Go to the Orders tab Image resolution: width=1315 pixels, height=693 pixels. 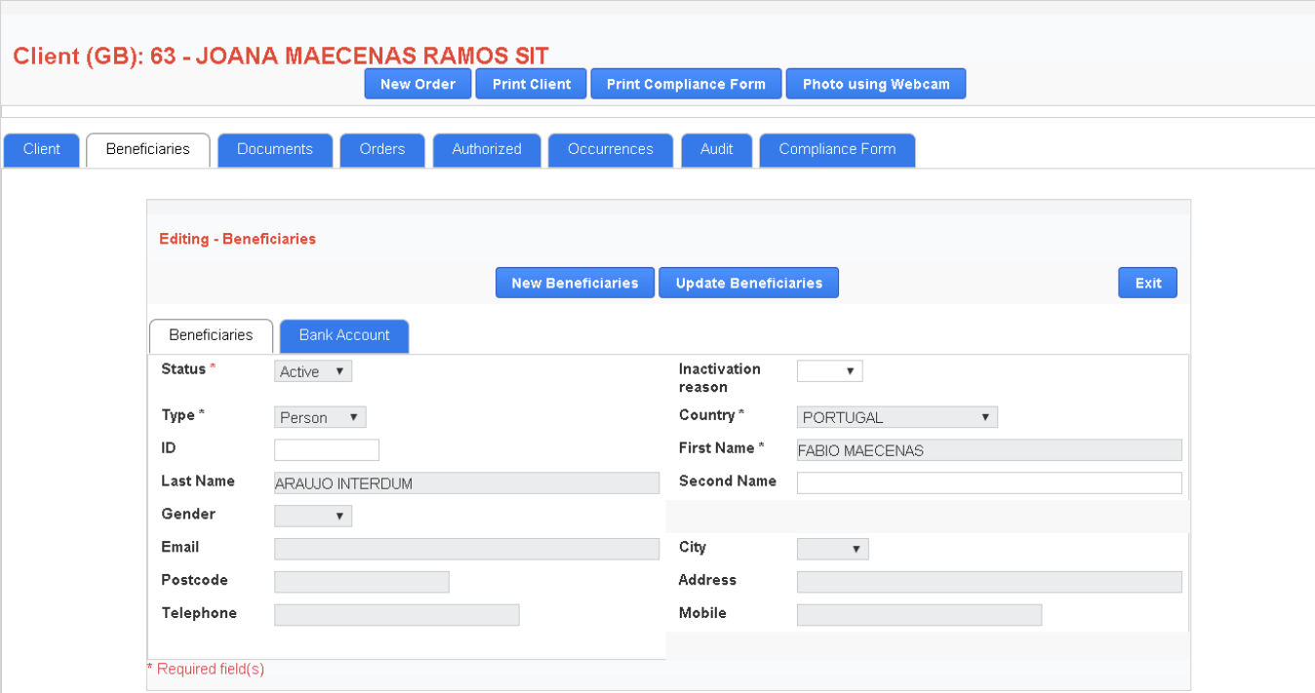(381, 150)
